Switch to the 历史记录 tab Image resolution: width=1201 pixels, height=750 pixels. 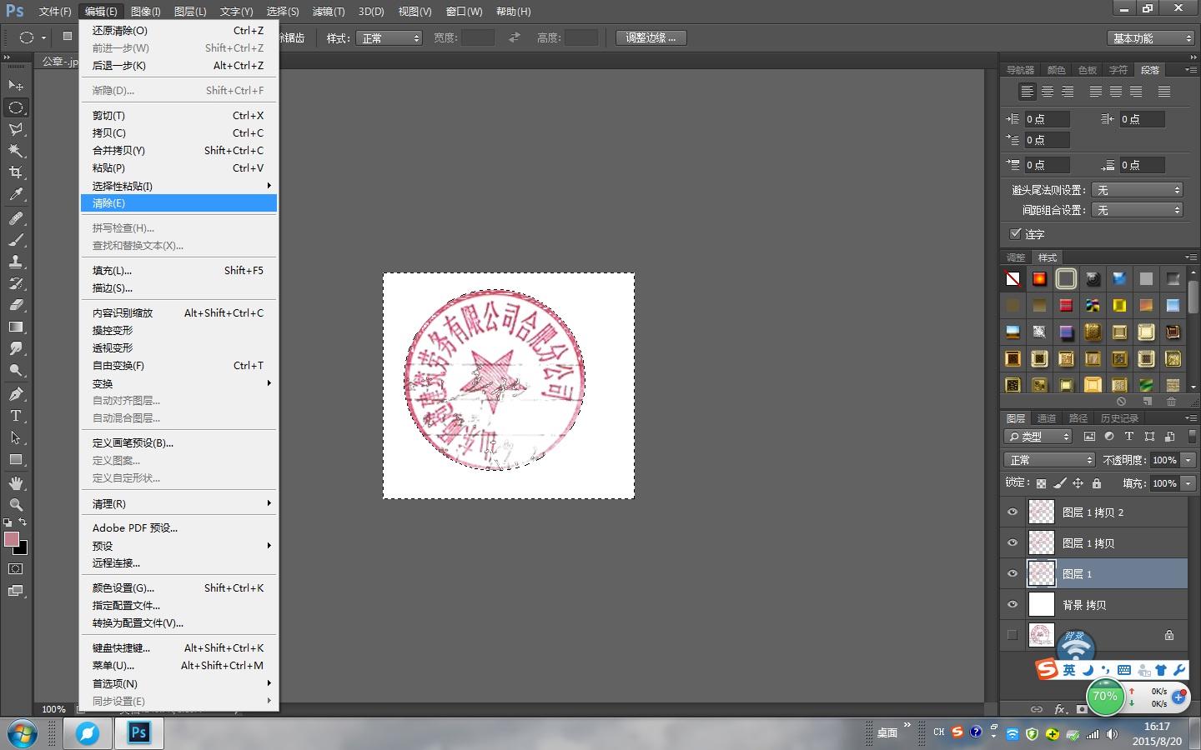[1119, 418]
